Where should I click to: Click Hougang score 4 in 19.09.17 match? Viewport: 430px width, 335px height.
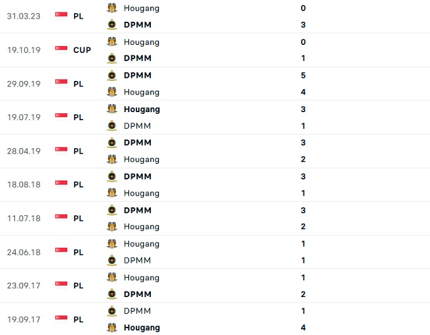point(303,328)
